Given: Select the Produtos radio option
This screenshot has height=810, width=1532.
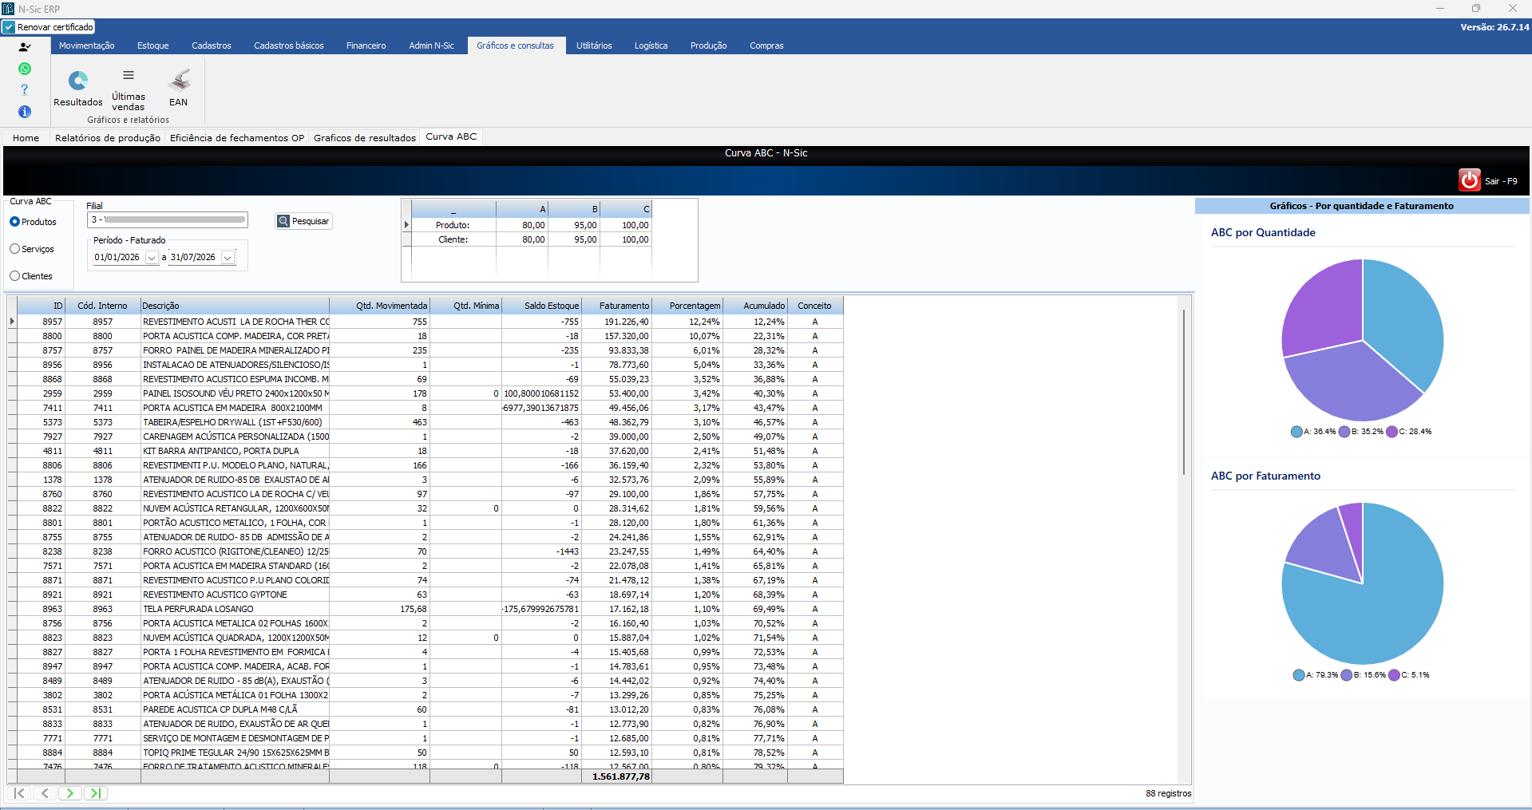Looking at the screenshot, I should click(x=14, y=222).
